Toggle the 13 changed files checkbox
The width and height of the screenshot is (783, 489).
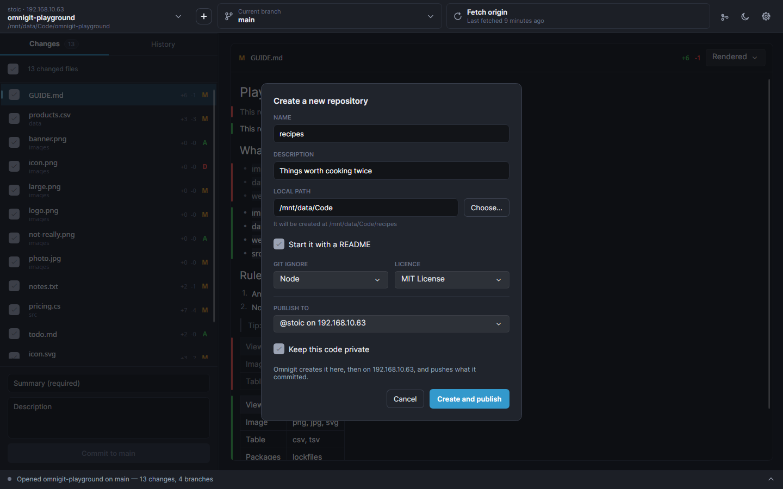coord(13,69)
